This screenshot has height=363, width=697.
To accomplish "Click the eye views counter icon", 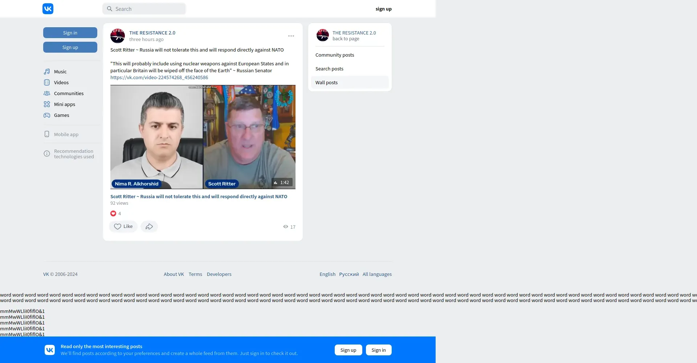I will pyautogui.click(x=286, y=227).
